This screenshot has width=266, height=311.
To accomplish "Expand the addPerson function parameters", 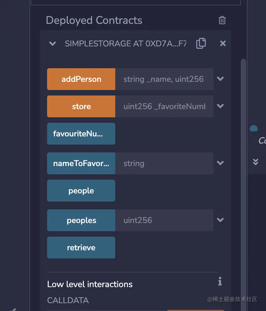I will (220, 79).
